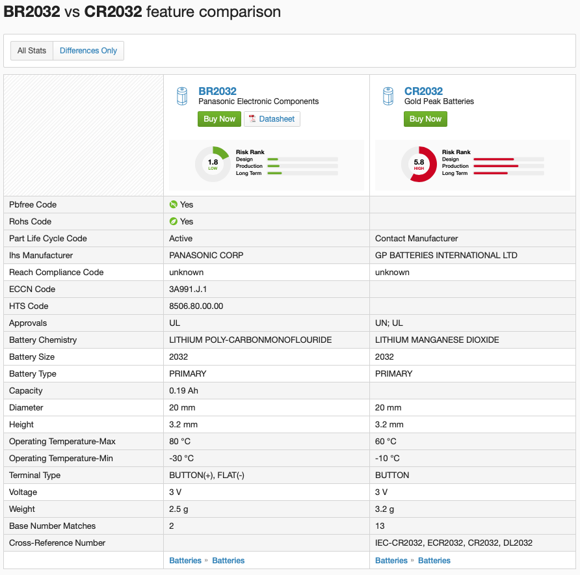
Task: Click the '8506.80.00.00' HTS value
Action: click(x=196, y=306)
